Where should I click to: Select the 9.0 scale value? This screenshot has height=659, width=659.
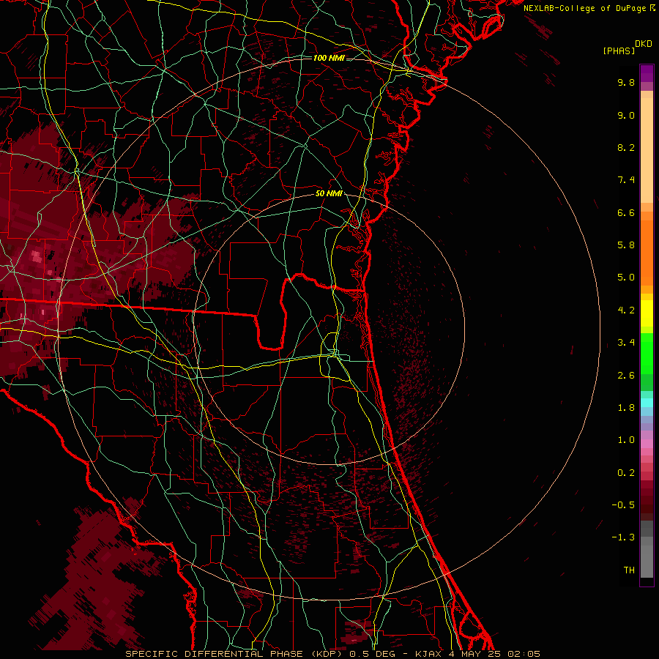click(626, 115)
